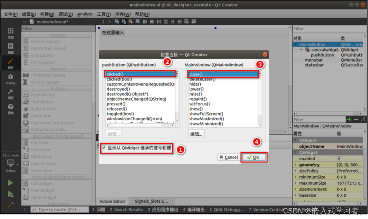The height and width of the screenshot is (219, 368).
Task: Switch to the Signals_Slots Editor tab
Action: point(151,201)
